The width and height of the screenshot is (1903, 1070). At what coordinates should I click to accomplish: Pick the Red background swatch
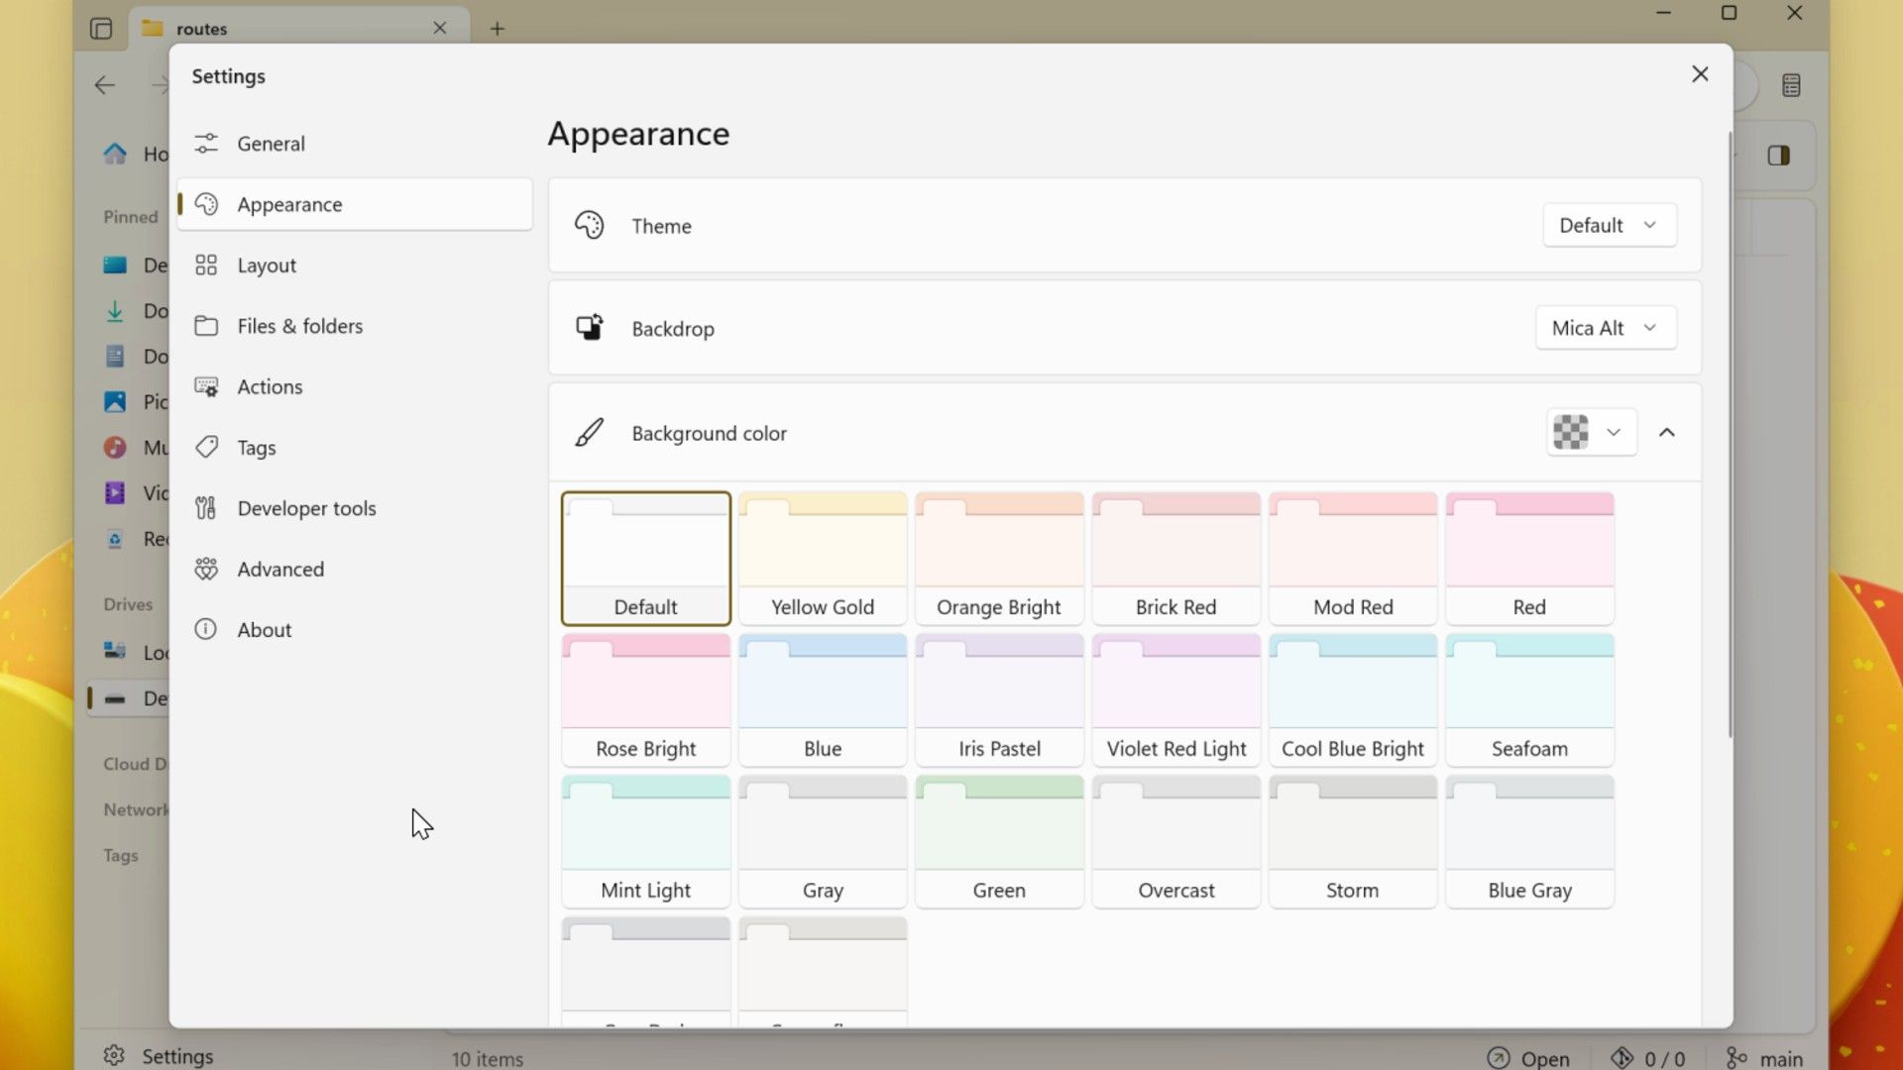[1529, 559]
